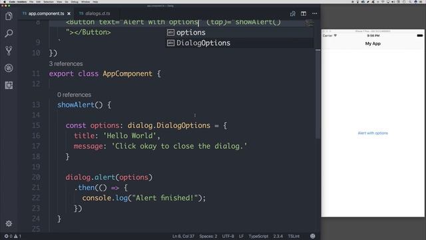This screenshot has width=426, height=240.
Task: Click 'DialogOptions' type on line 15
Action: click(x=184, y=125)
